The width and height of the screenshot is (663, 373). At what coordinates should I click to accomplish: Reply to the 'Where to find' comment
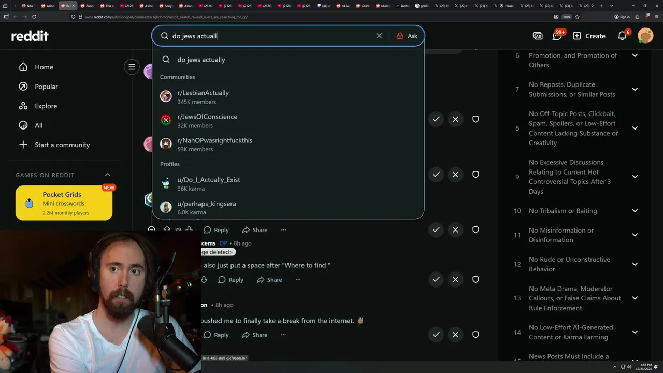pos(230,280)
